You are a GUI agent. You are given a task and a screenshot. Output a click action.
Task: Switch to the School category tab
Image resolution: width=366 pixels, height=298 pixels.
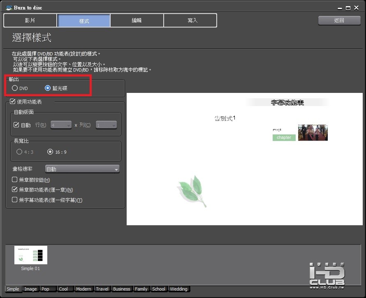pyautogui.click(x=159, y=289)
